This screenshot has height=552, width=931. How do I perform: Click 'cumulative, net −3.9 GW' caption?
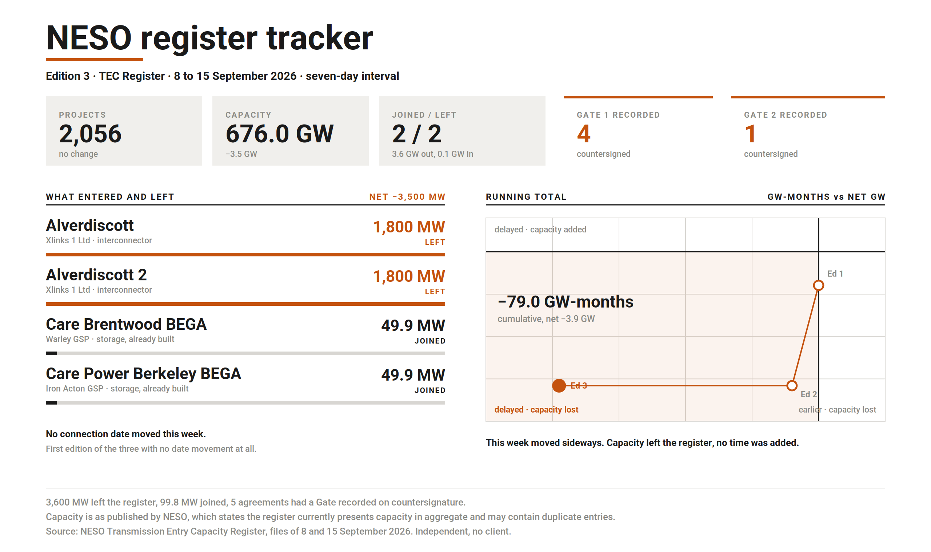tap(546, 319)
